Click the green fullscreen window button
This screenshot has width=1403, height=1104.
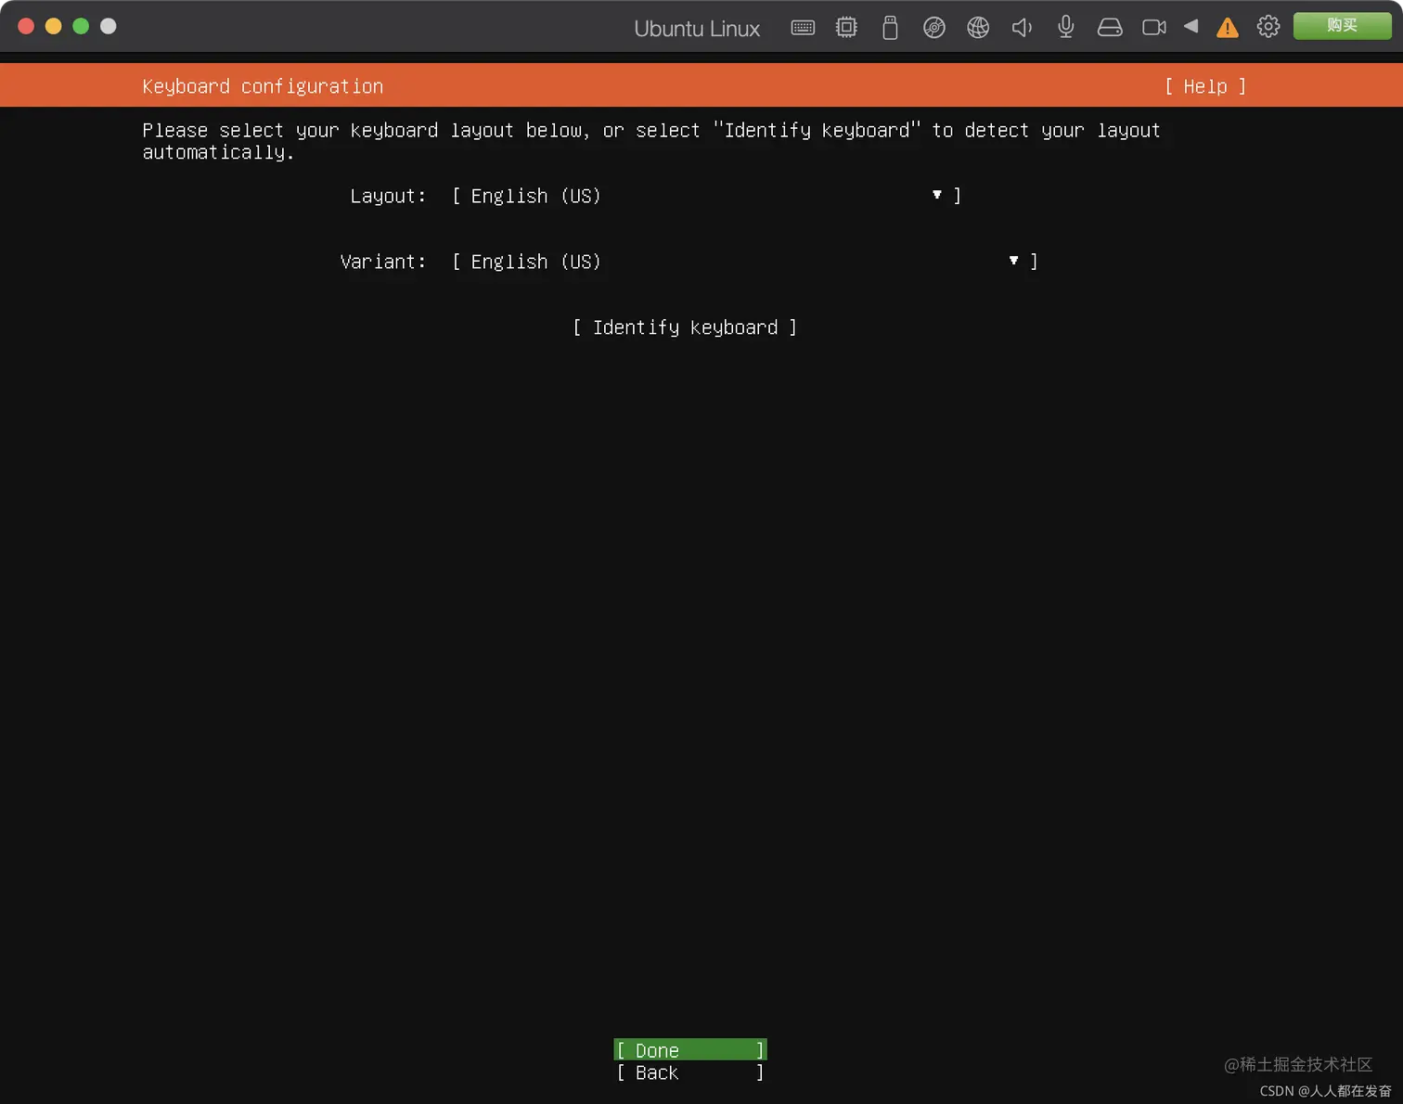pos(81,26)
